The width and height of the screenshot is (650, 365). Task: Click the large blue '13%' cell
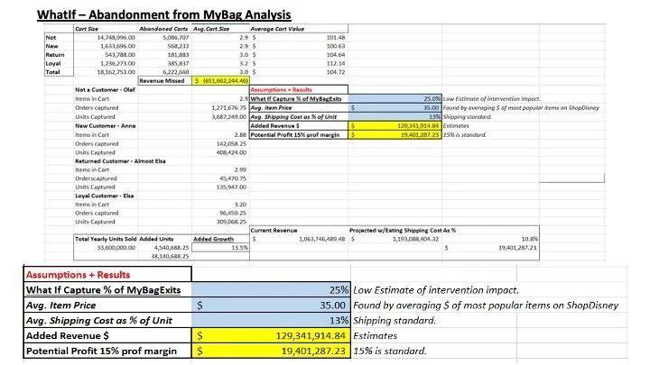tap(271, 321)
